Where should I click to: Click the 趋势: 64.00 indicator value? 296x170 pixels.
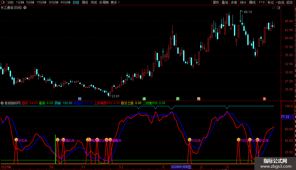30,103
